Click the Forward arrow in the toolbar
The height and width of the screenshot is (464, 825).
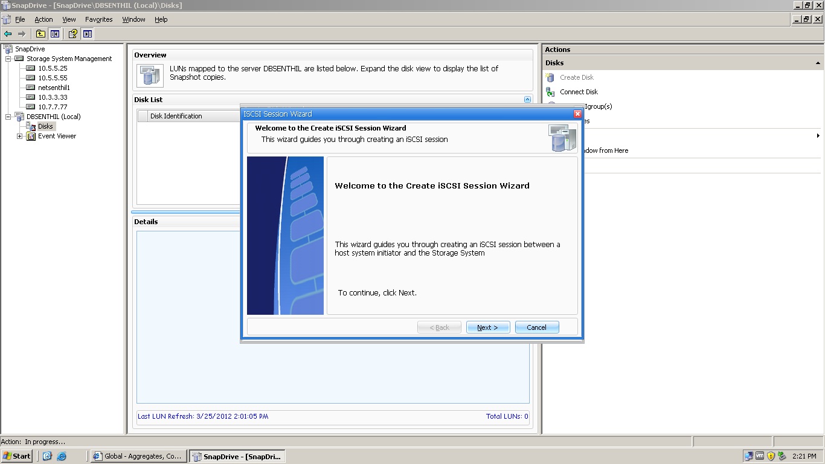pyautogui.click(x=22, y=34)
